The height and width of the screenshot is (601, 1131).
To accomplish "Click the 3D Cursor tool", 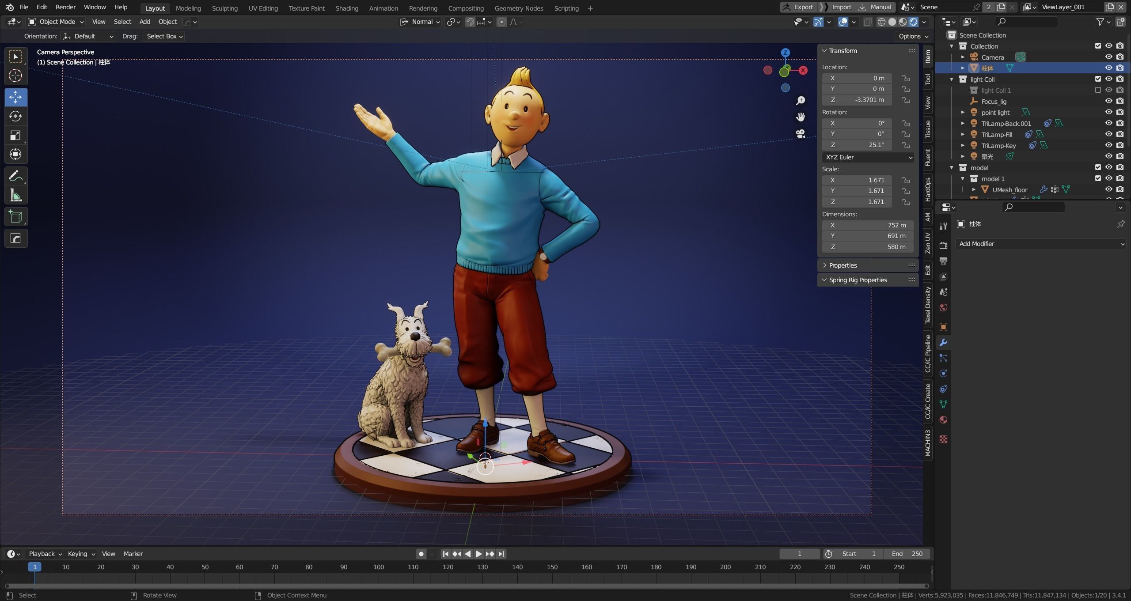I will click(x=15, y=76).
